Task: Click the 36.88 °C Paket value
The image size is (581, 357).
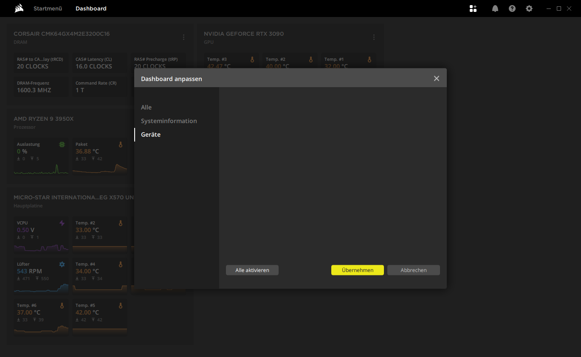Action: [87, 151]
